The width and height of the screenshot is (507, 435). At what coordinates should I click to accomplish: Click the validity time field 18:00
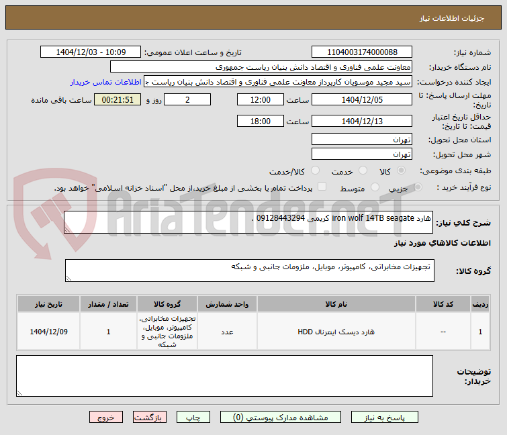coord(261,121)
